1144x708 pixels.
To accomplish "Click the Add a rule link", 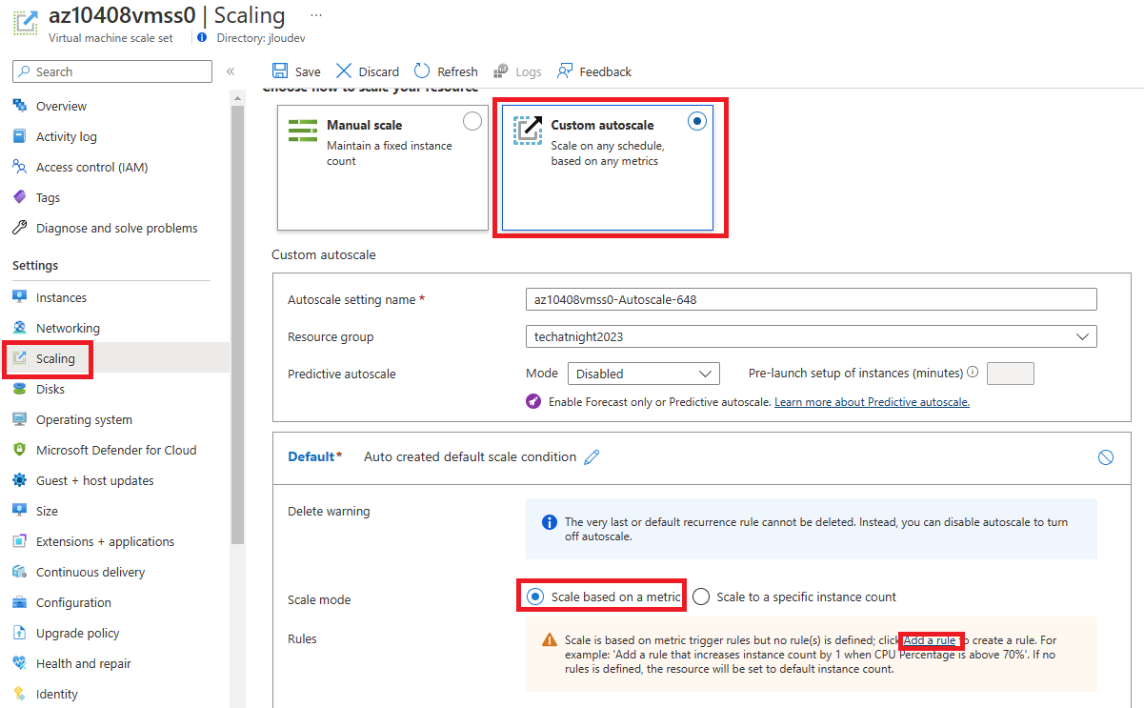I will point(930,639).
